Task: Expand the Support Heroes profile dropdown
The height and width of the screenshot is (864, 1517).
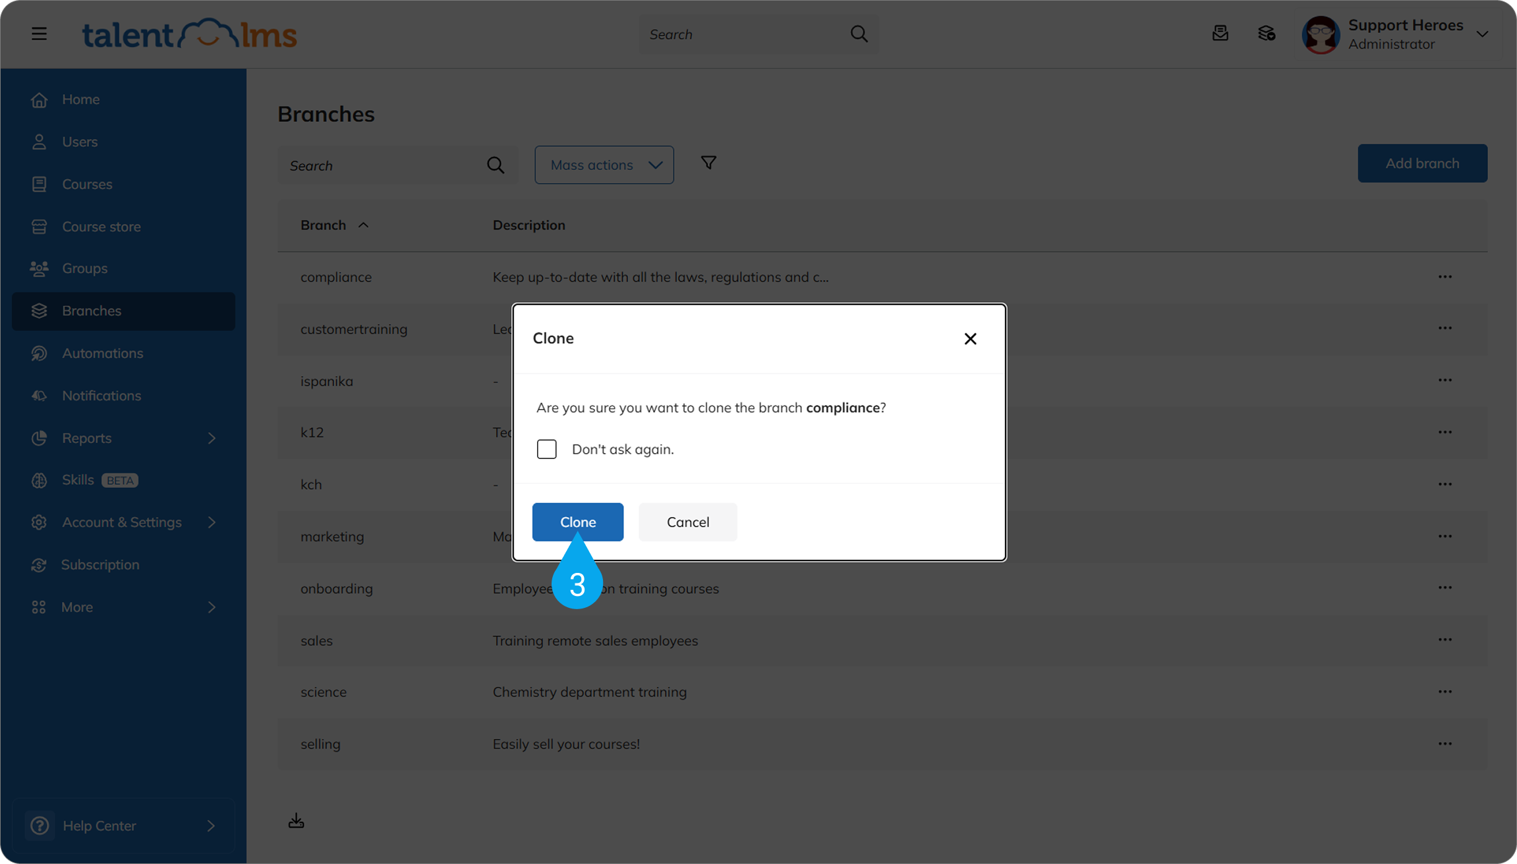Action: 1482,34
